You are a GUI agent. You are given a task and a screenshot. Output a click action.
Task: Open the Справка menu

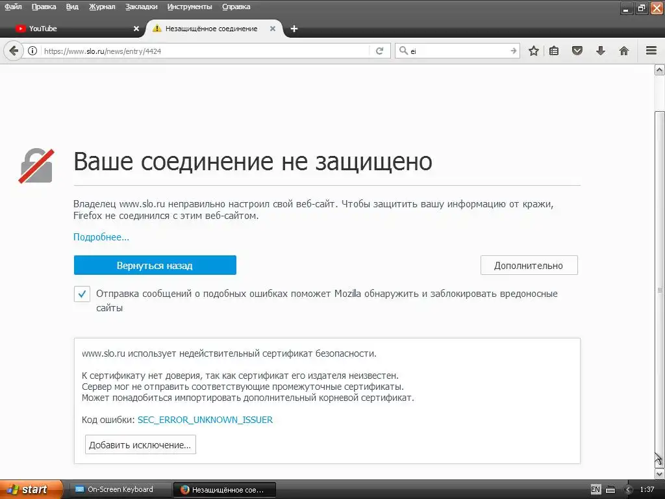pyautogui.click(x=236, y=6)
